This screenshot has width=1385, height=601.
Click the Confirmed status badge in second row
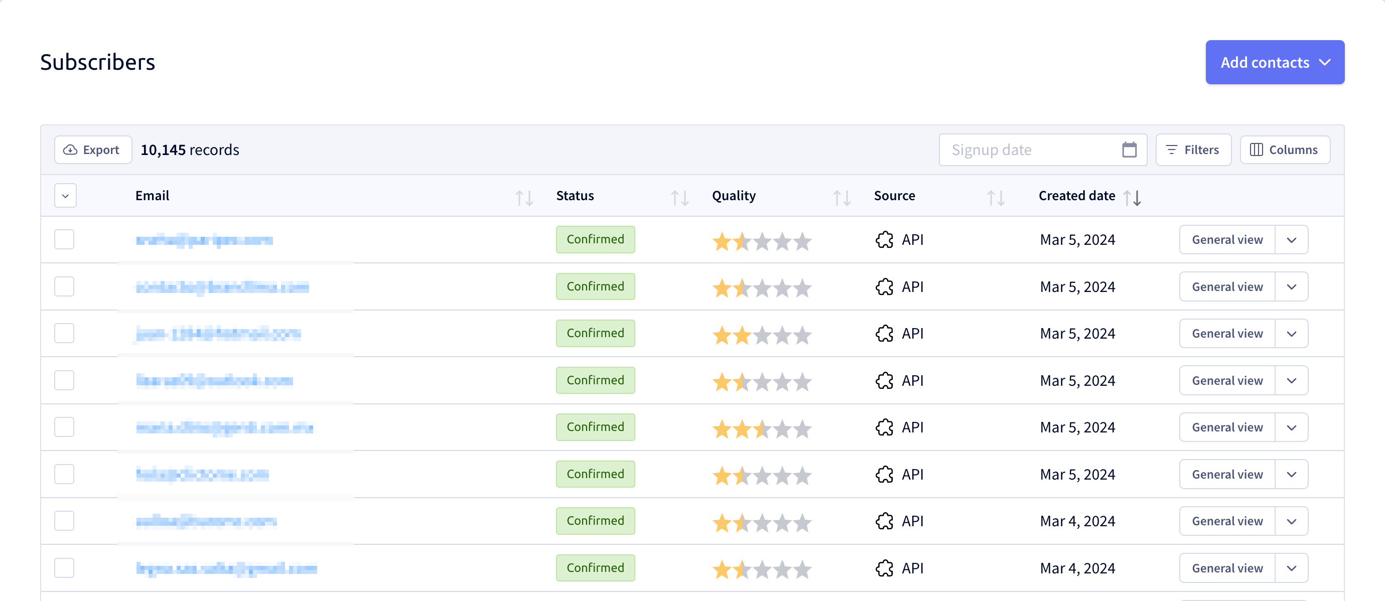coord(595,286)
